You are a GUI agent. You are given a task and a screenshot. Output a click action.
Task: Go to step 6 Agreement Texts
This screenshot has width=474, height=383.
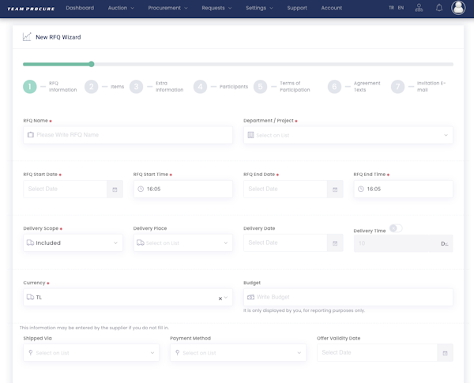coord(354,87)
